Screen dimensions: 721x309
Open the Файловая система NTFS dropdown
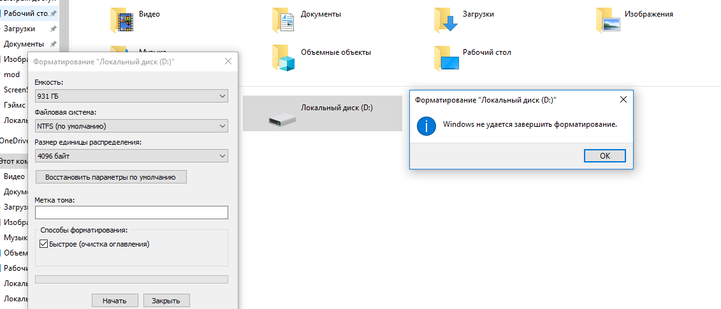point(131,126)
